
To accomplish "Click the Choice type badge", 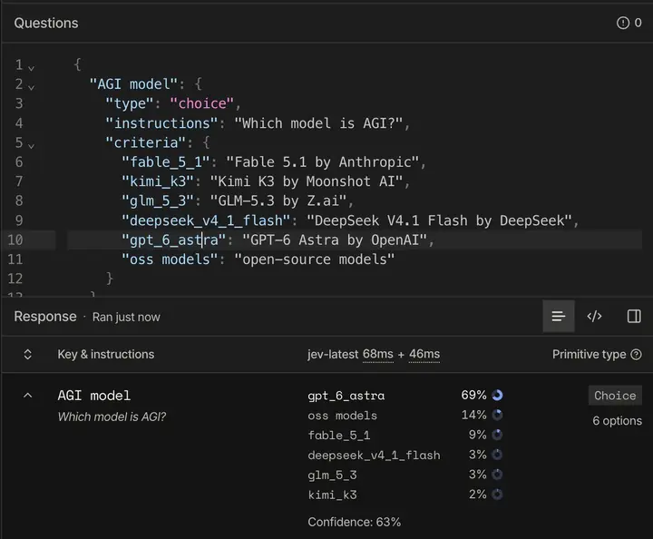I will pos(615,396).
